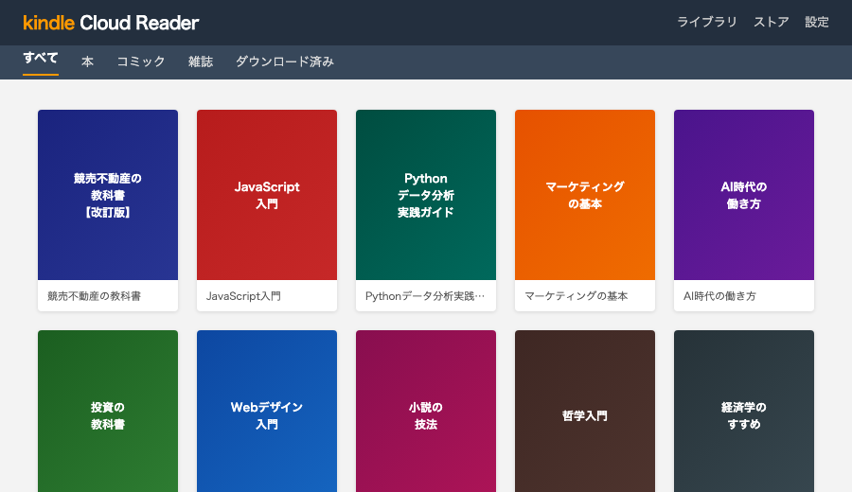This screenshot has width=852, height=492.
Task: Select the すべて tab
Action: [x=41, y=59]
